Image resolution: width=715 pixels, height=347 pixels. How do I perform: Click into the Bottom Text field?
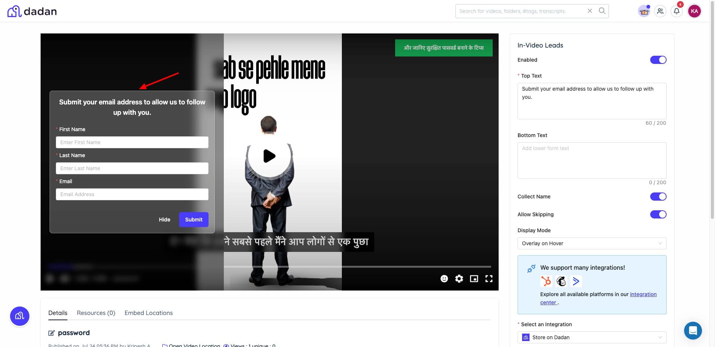(591, 160)
